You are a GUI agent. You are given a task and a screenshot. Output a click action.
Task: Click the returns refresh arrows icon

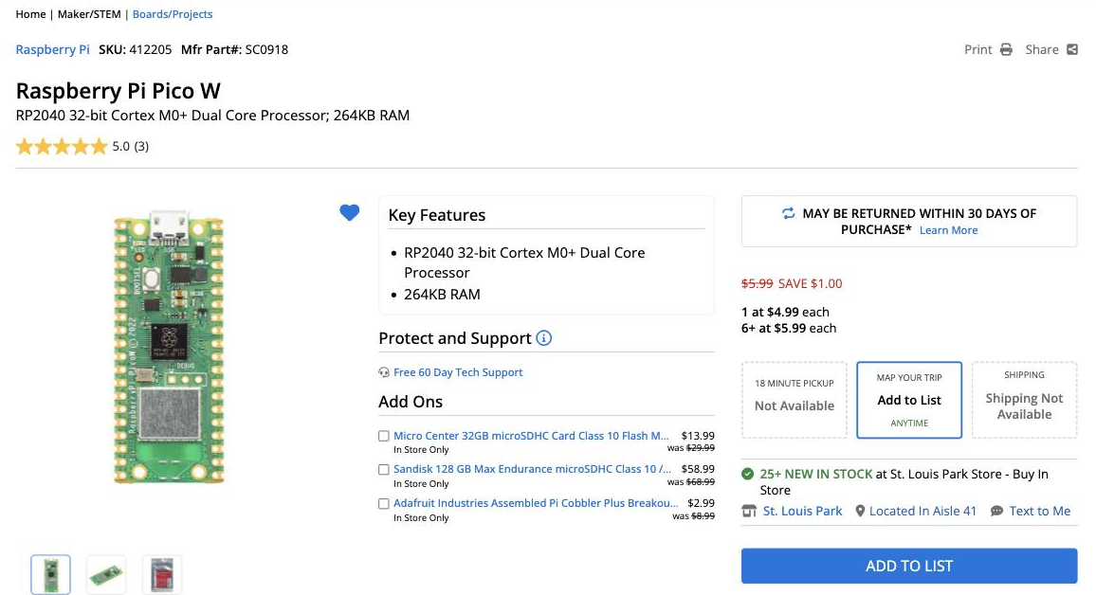click(789, 213)
